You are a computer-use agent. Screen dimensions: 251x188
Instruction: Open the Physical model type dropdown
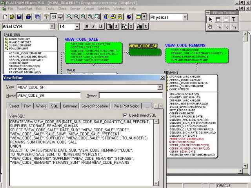tap(185, 17)
